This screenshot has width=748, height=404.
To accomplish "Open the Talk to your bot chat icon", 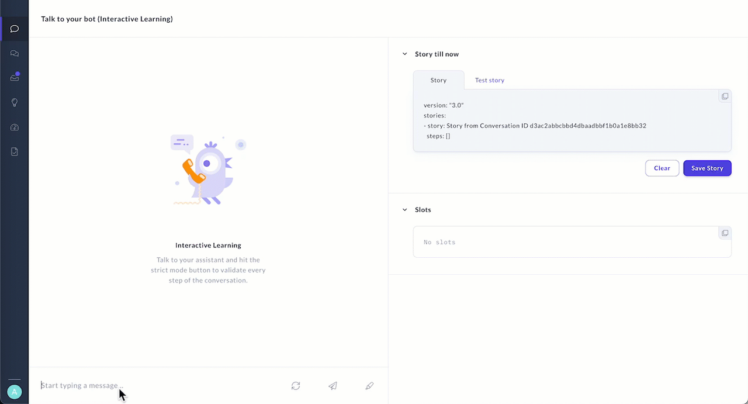I will (15, 29).
